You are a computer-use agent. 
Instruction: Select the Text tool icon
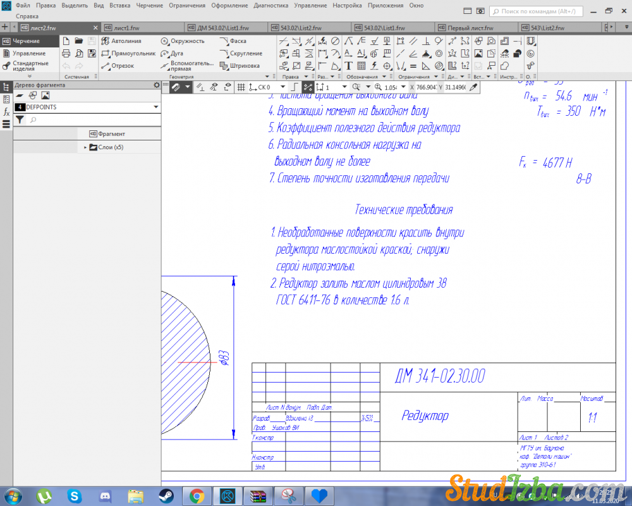(x=348, y=66)
